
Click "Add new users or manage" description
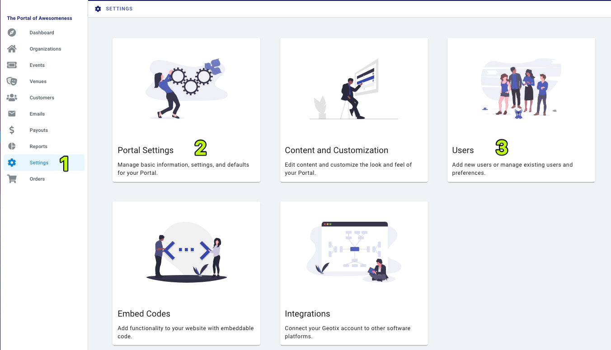(512, 169)
